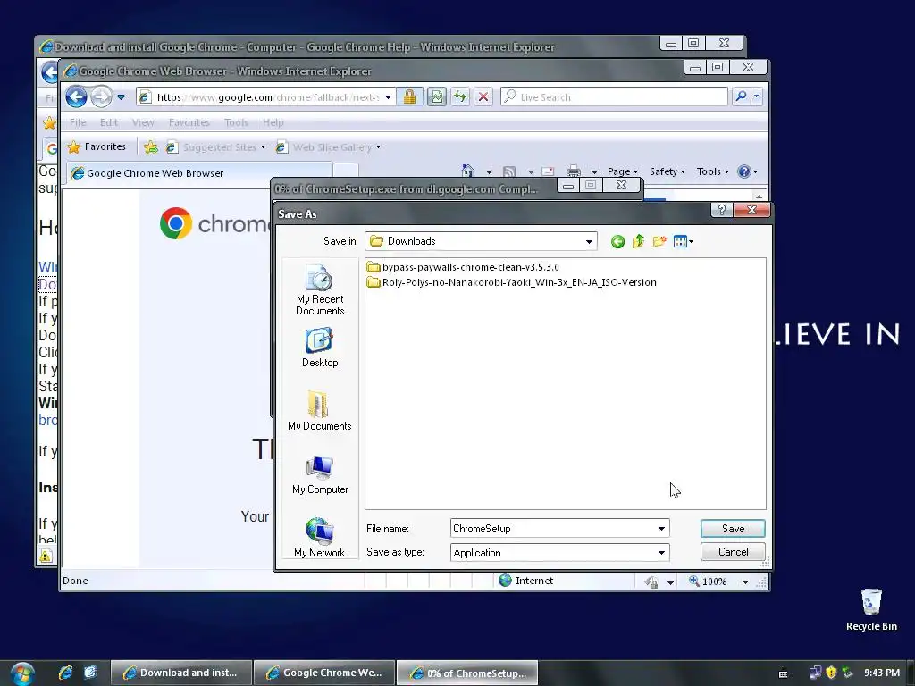Click the help question mark in Save As
Viewport: 915px width, 686px height.
pos(722,210)
